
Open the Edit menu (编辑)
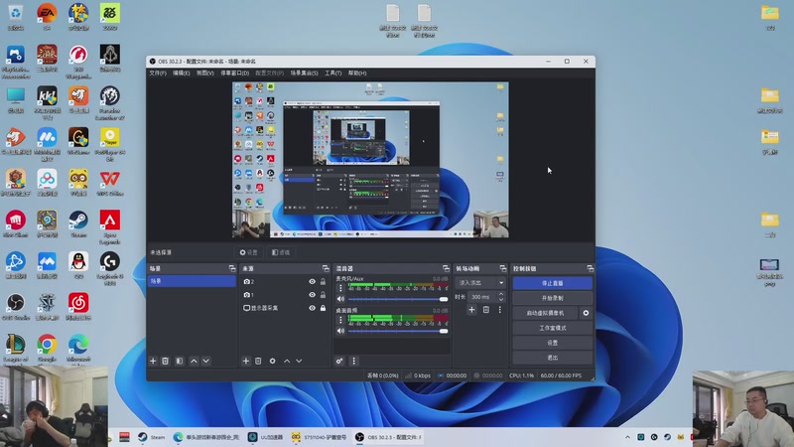pyautogui.click(x=181, y=73)
